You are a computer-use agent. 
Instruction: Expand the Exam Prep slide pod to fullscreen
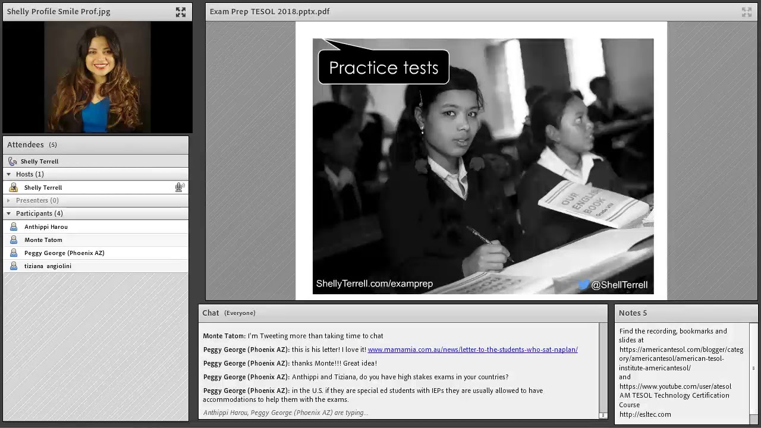(747, 12)
